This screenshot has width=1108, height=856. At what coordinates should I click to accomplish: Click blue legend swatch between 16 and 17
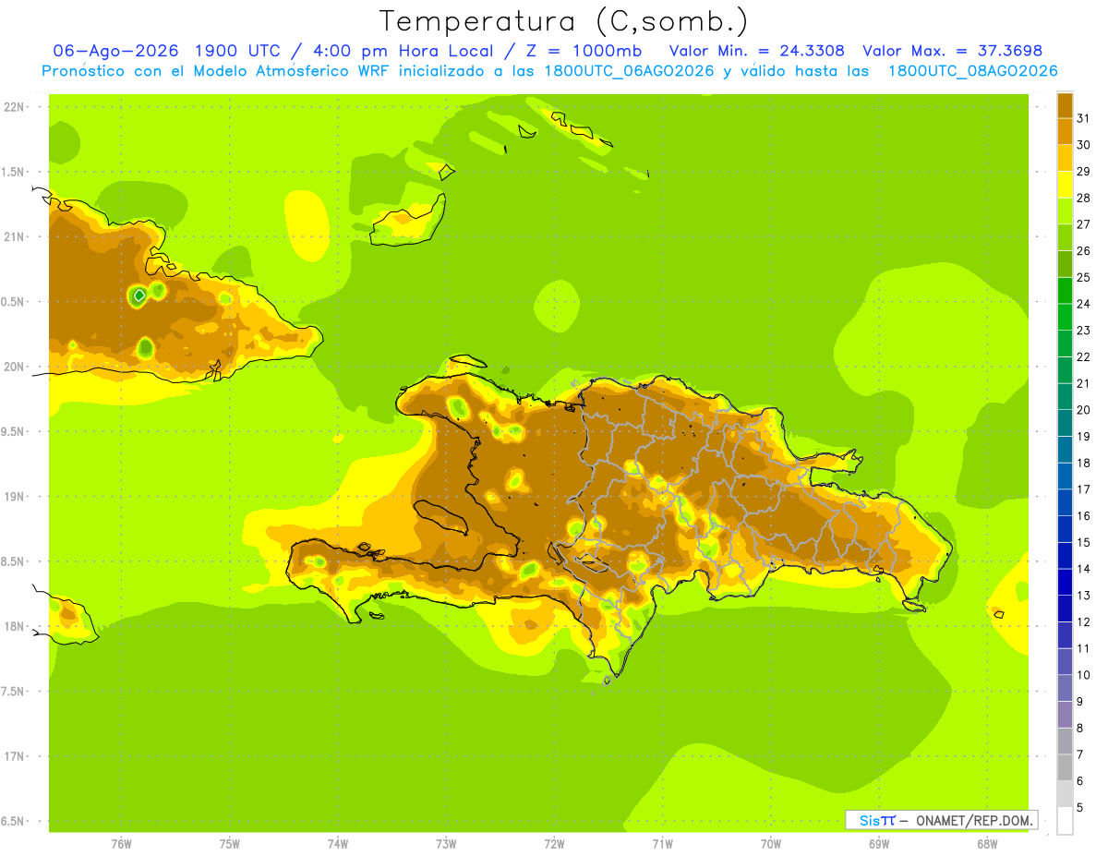click(1065, 502)
